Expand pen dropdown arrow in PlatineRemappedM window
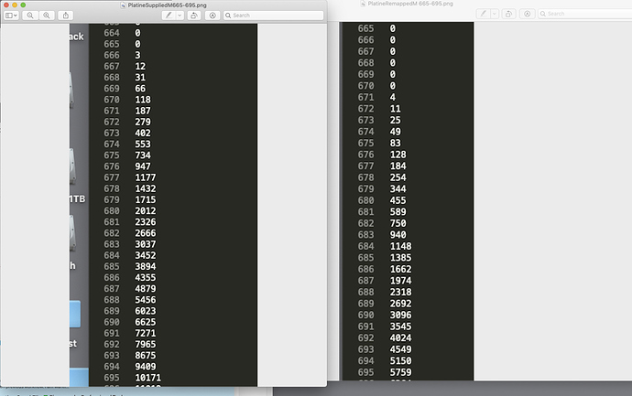This screenshot has height=396, width=632. pyautogui.click(x=495, y=15)
